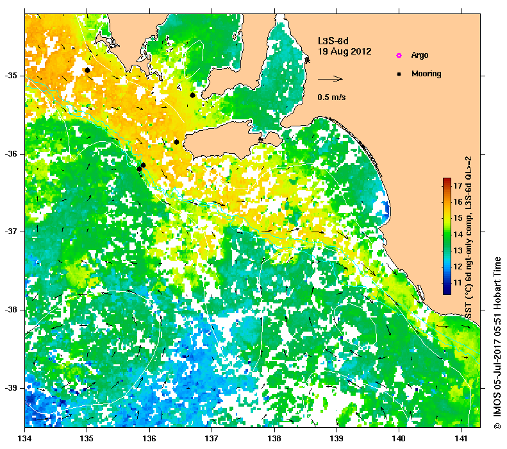Image resolution: width=507 pixels, height=449 pixels.
Task: Click the '16' value on color bar
Action: [458, 202]
